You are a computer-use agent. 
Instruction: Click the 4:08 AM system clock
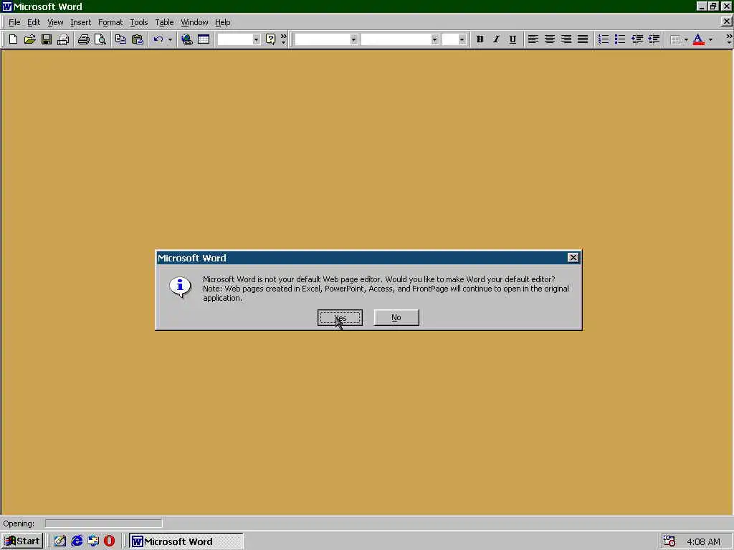click(x=703, y=541)
